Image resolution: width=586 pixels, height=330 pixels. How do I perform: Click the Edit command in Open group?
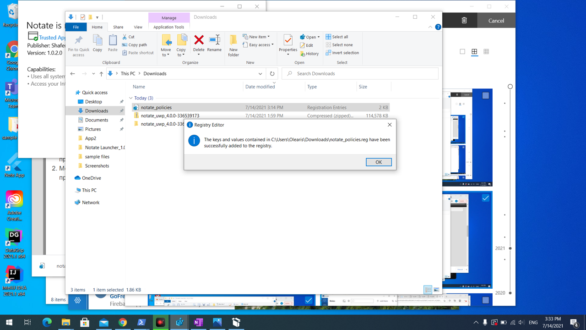pos(307,45)
